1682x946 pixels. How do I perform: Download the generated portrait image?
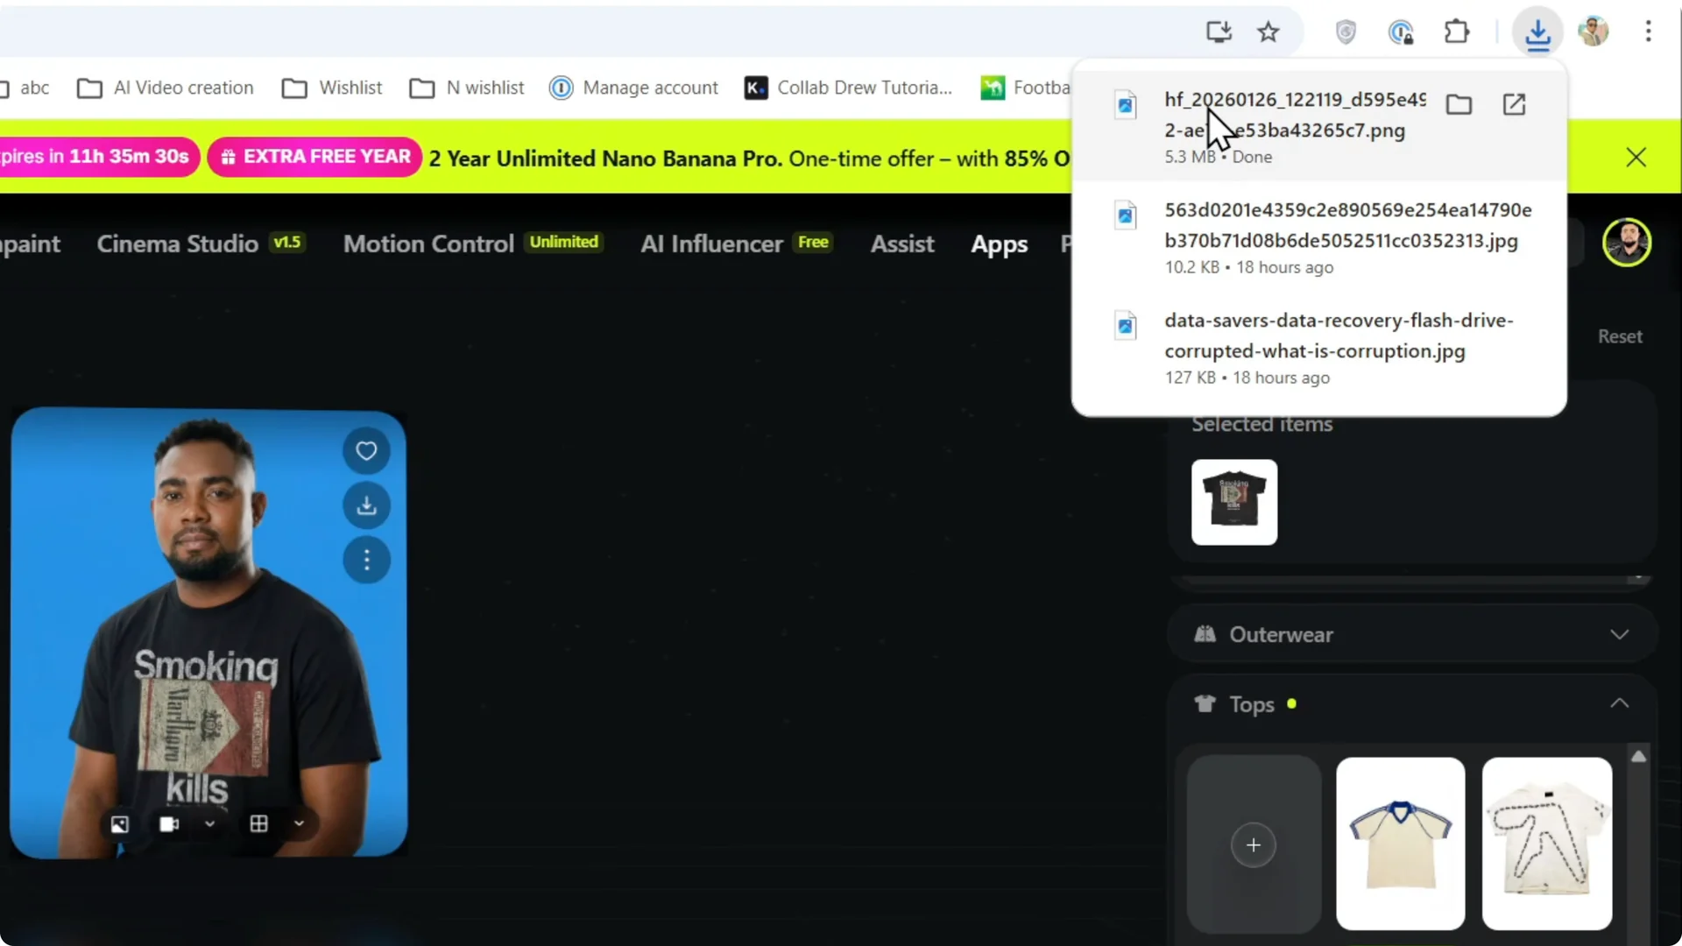pos(367,505)
